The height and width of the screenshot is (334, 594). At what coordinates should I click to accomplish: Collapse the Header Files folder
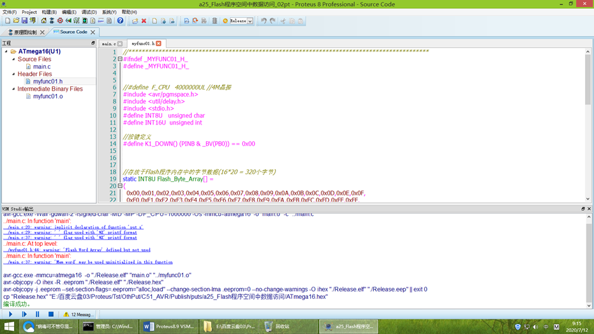(13, 74)
